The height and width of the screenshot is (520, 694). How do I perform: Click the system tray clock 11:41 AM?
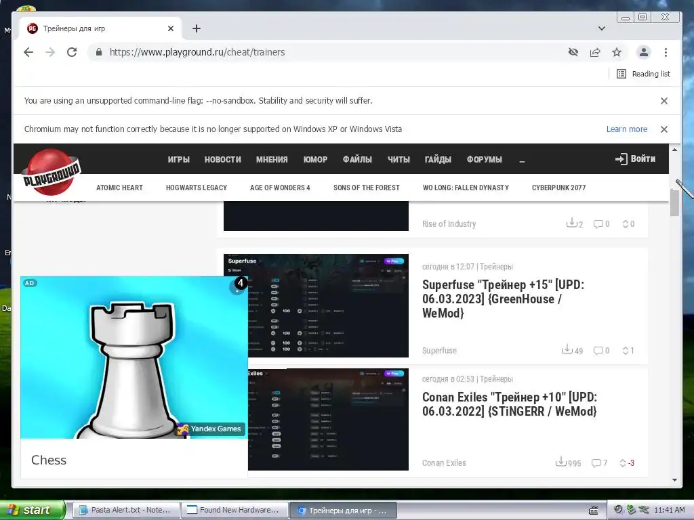click(x=669, y=510)
